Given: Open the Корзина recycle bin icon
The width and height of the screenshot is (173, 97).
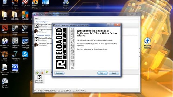Looking at the screenshot, I should [5, 4].
